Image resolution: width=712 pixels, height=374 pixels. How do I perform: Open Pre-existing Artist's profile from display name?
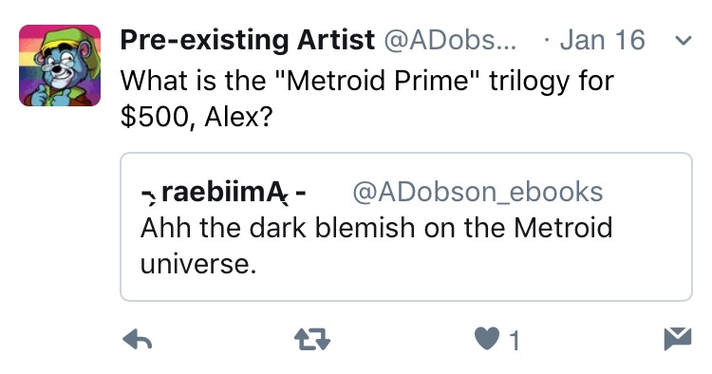click(x=248, y=40)
